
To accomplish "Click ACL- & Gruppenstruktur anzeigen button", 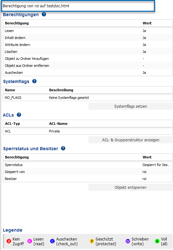I will (130, 140).
